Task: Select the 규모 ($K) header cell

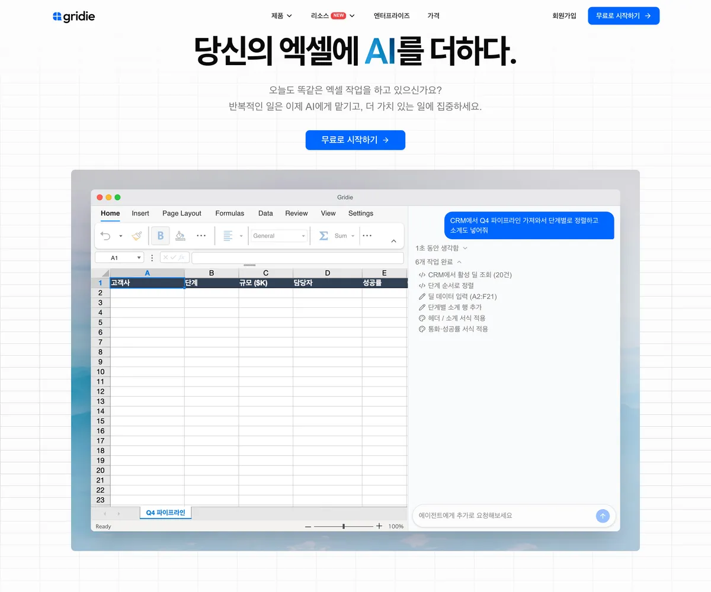Action: tap(266, 283)
